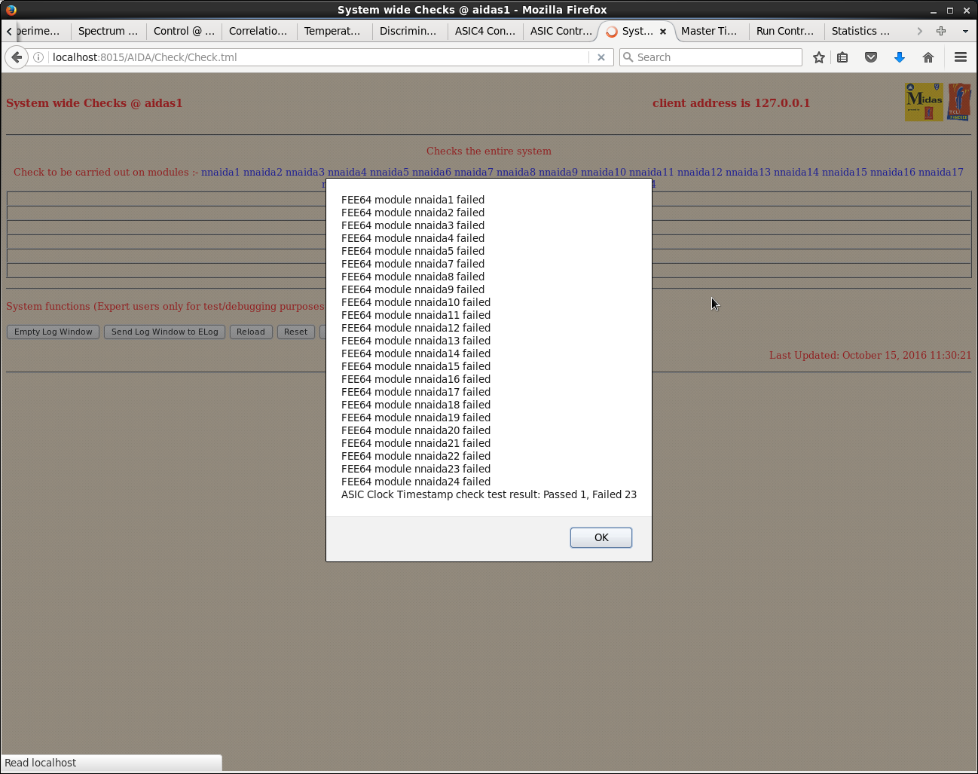Open the Statistics tab
The height and width of the screenshot is (774, 978).
pos(862,31)
